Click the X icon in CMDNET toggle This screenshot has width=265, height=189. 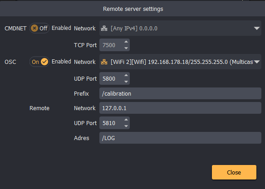click(34, 28)
